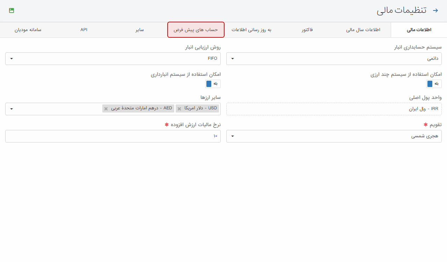Open the به روز رسانی اطلاعات tab
Screen dimensions: 447x262
pos(251,30)
